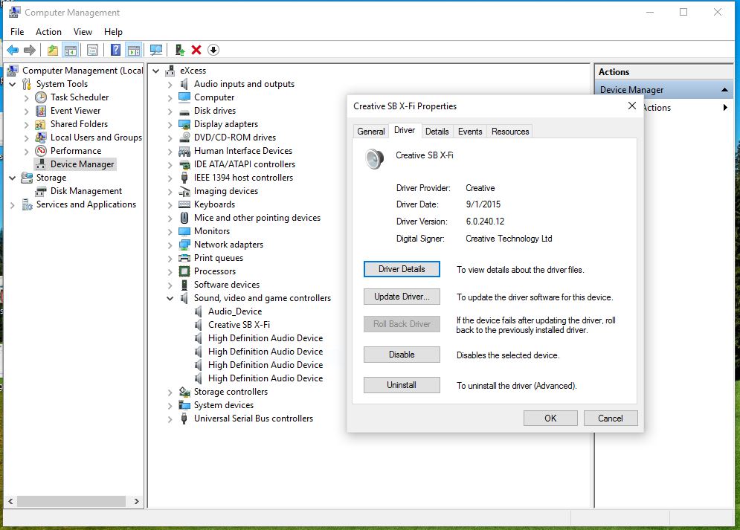Click the blue Help question-mark toolbar icon
The width and height of the screenshot is (740, 530).
click(x=115, y=50)
